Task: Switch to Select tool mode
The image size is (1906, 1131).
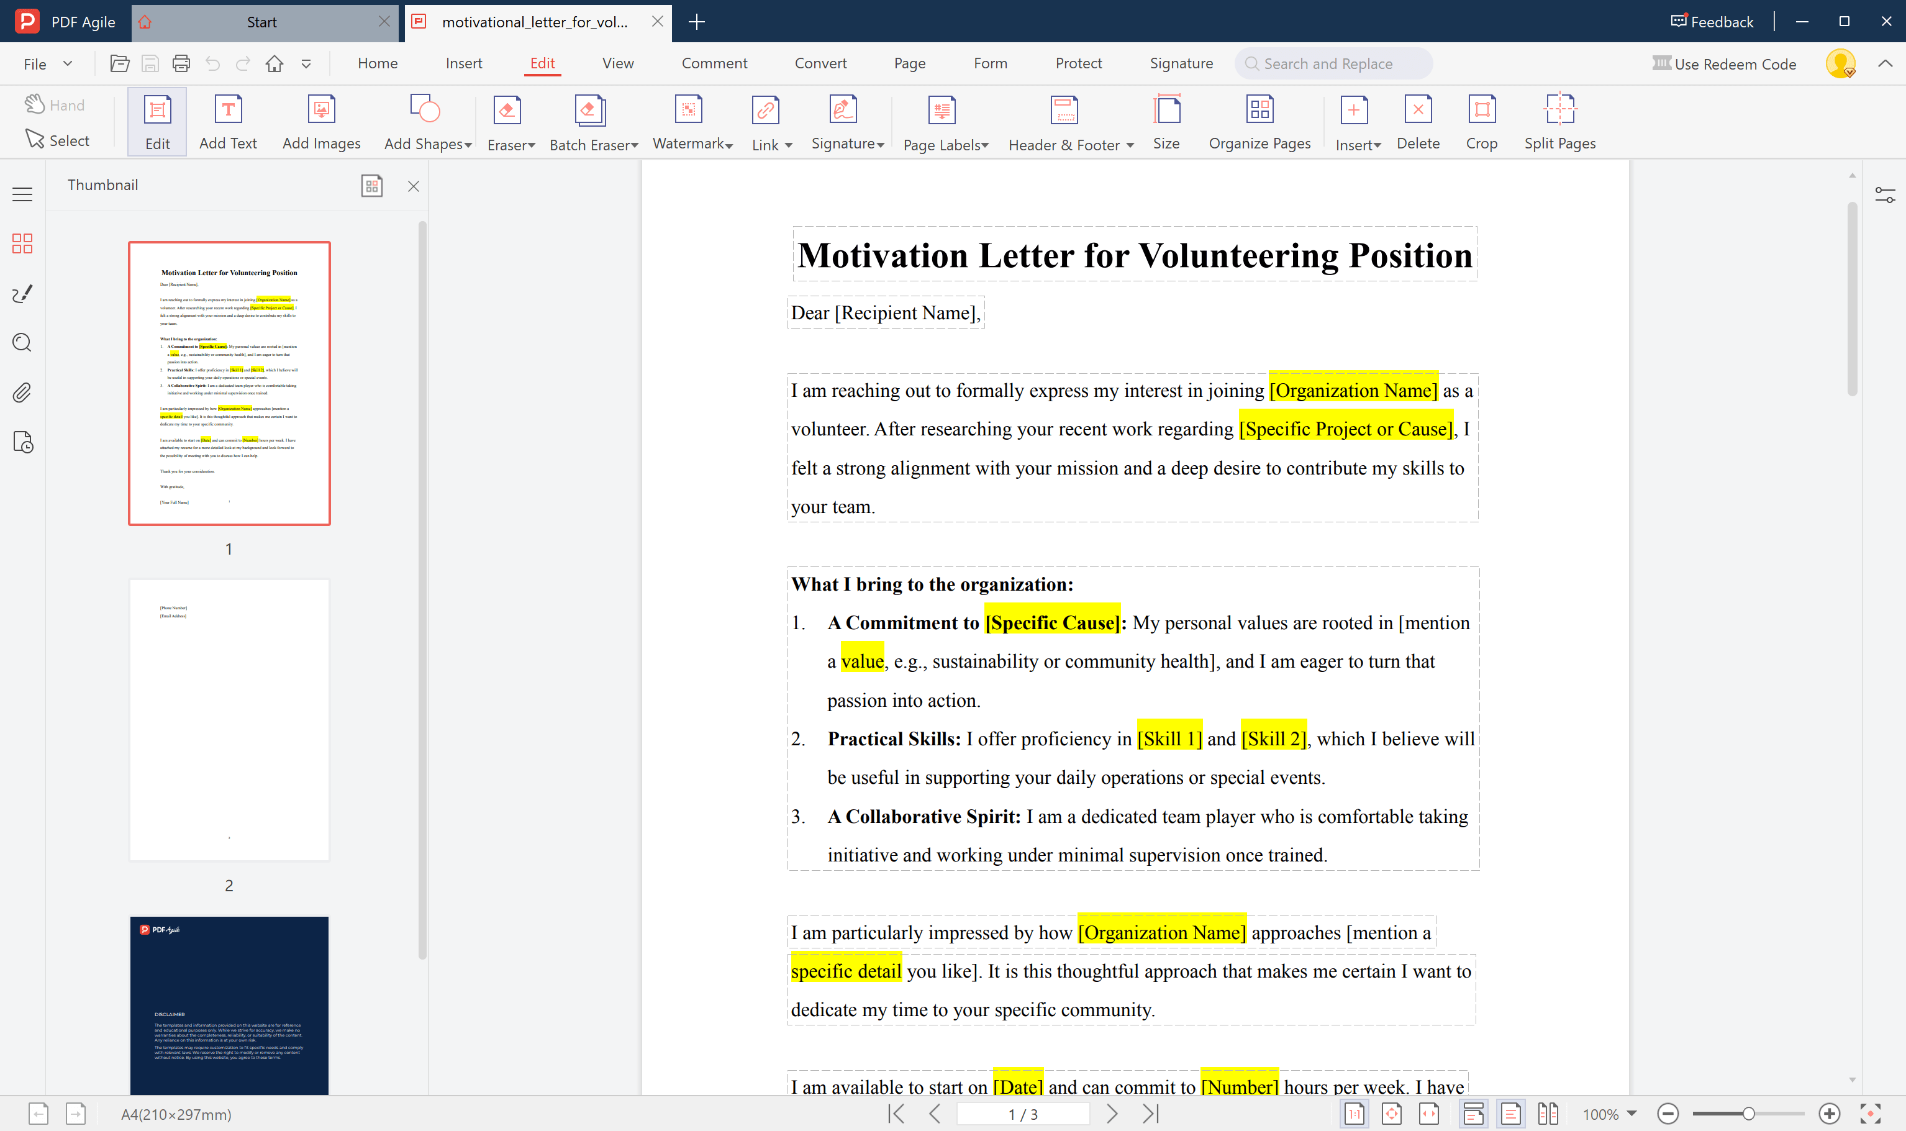Action: point(57,140)
